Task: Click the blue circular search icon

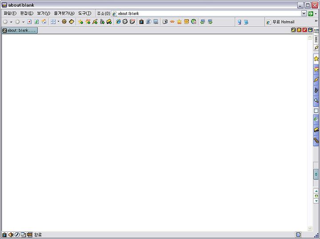Action: [x=148, y=22]
